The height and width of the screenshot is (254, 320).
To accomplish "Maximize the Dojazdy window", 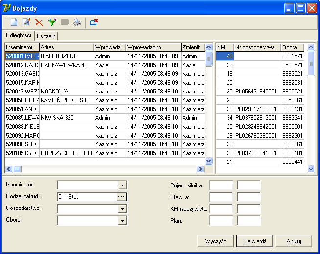I will (x=300, y=8).
